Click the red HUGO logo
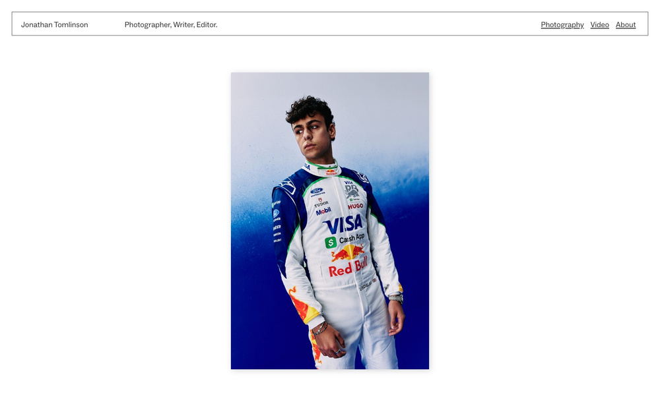Screen dimensions: 660x412 [x=355, y=206]
